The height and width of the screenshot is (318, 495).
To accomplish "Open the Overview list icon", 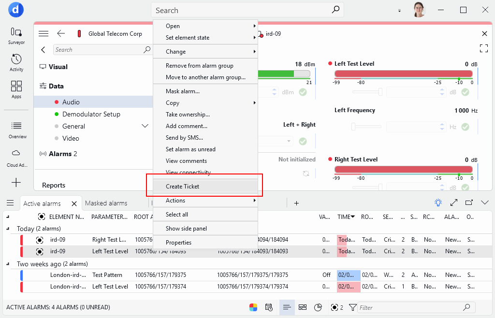I will pyautogui.click(x=17, y=130).
